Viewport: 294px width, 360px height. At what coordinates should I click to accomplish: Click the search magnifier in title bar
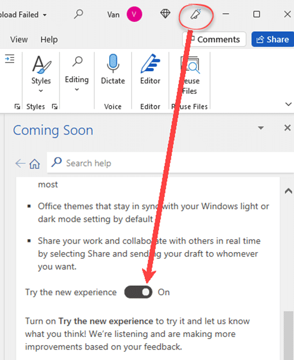click(78, 14)
